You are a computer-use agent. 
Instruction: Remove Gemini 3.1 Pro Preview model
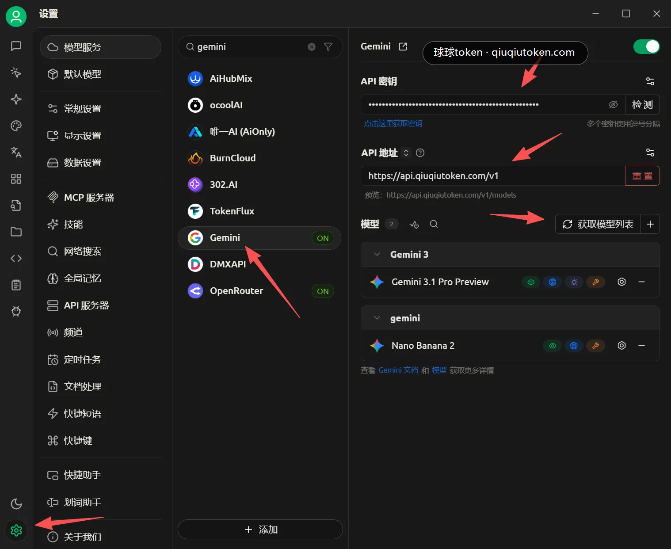pyautogui.click(x=641, y=282)
